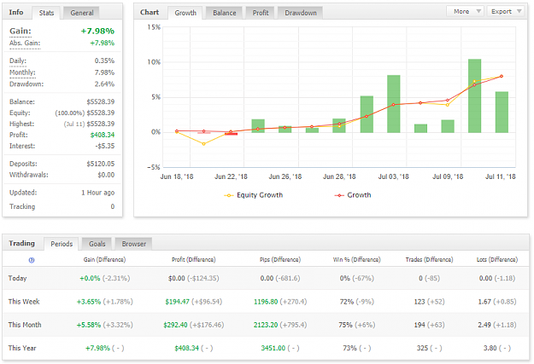This screenshot has height=364, width=534.
Task: Click This Week trades count 123
Action: tap(420, 302)
